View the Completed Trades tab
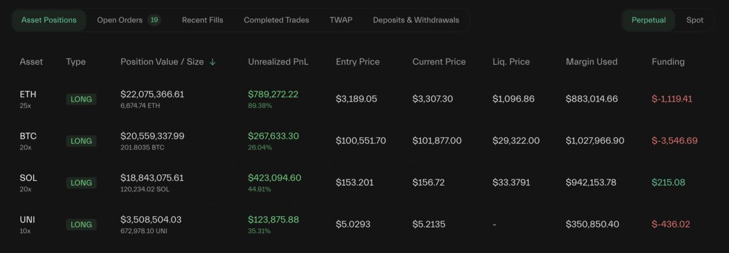This screenshot has height=253, width=729. [276, 20]
